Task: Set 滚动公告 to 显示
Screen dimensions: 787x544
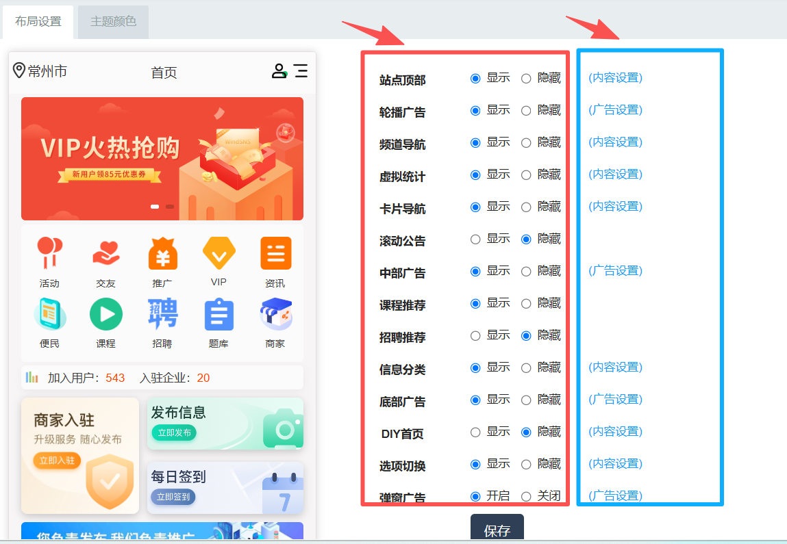Action: pos(475,239)
